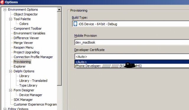Select Component Toolbar options page
The width and height of the screenshot is (189, 110).
point(27,29)
